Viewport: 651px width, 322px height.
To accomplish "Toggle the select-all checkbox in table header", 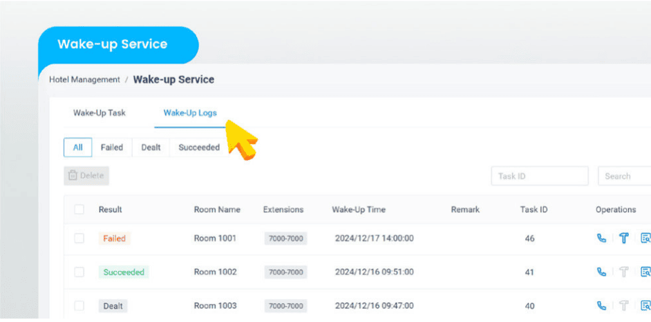I will click(x=79, y=210).
